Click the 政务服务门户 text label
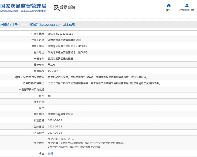 click(187, 10)
